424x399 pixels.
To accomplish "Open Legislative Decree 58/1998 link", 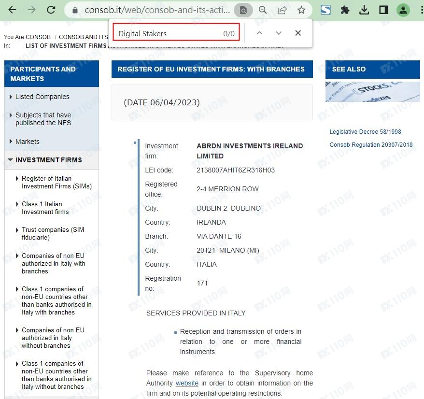I will [365, 132].
